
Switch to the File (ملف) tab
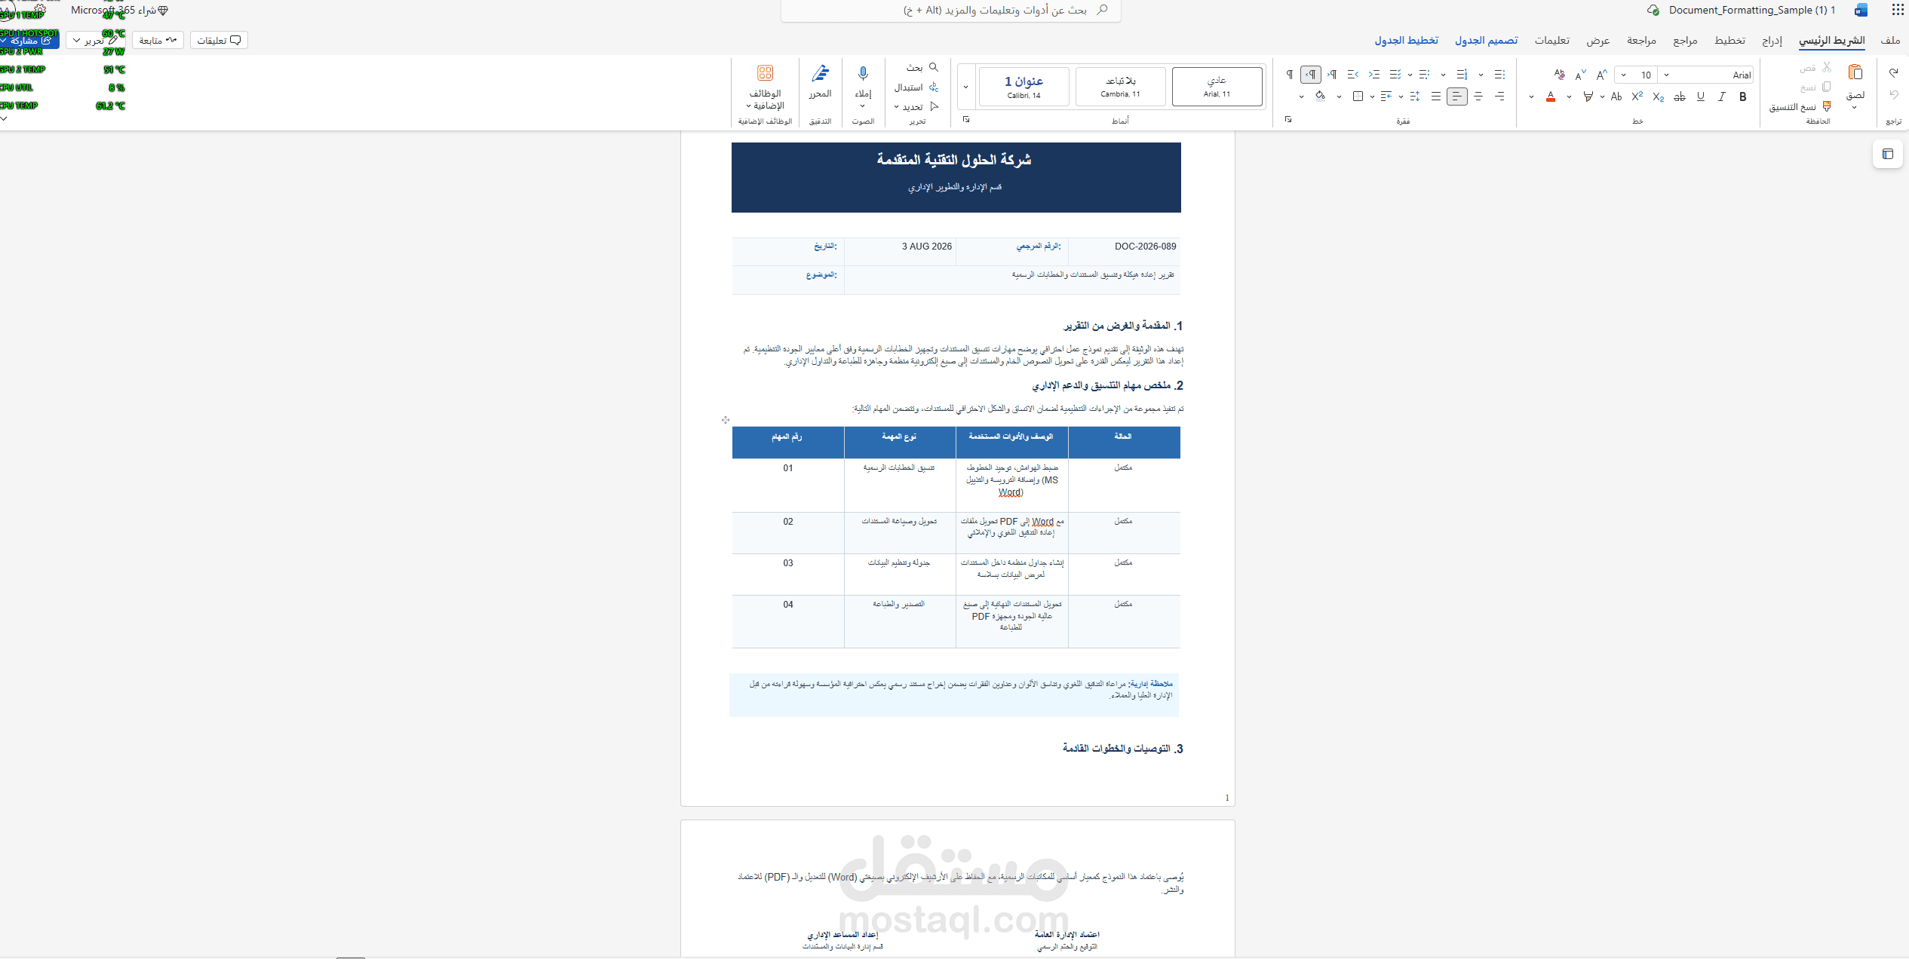1890,40
